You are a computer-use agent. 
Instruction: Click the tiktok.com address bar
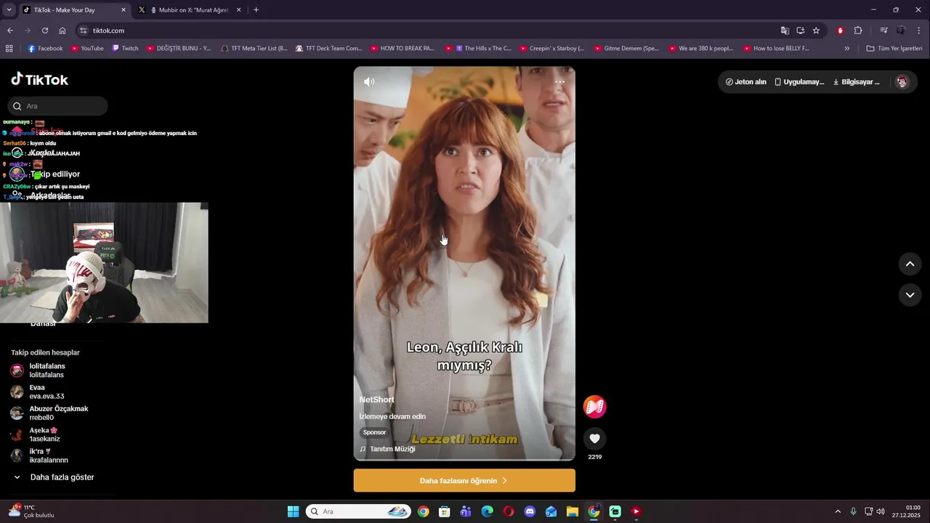(429, 31)
